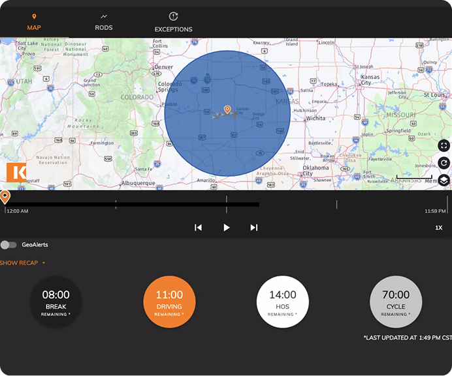Click the 08:00 Break remaining circle
This screenshot has height=376, width=452.
[x=56, y=302]
